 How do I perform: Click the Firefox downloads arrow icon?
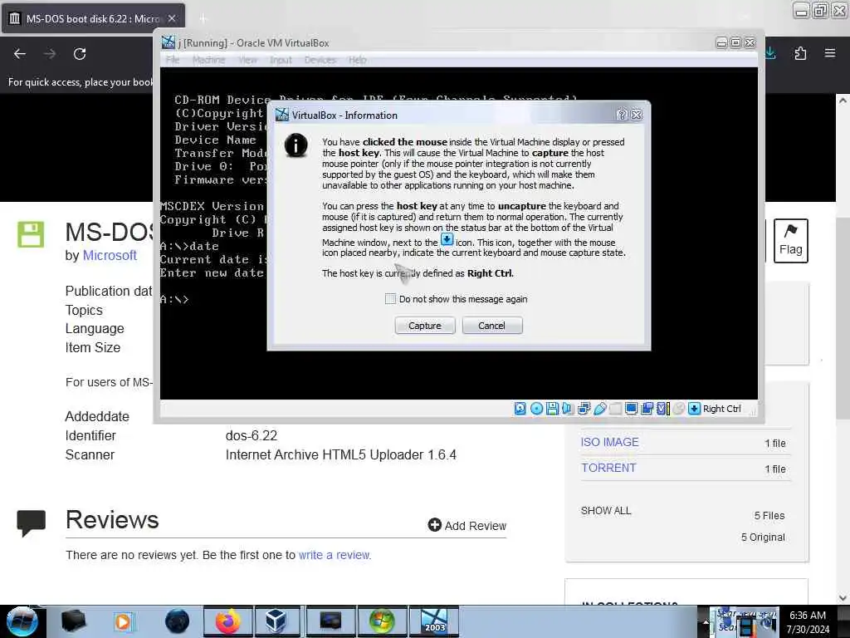click(x=770, y=53)
